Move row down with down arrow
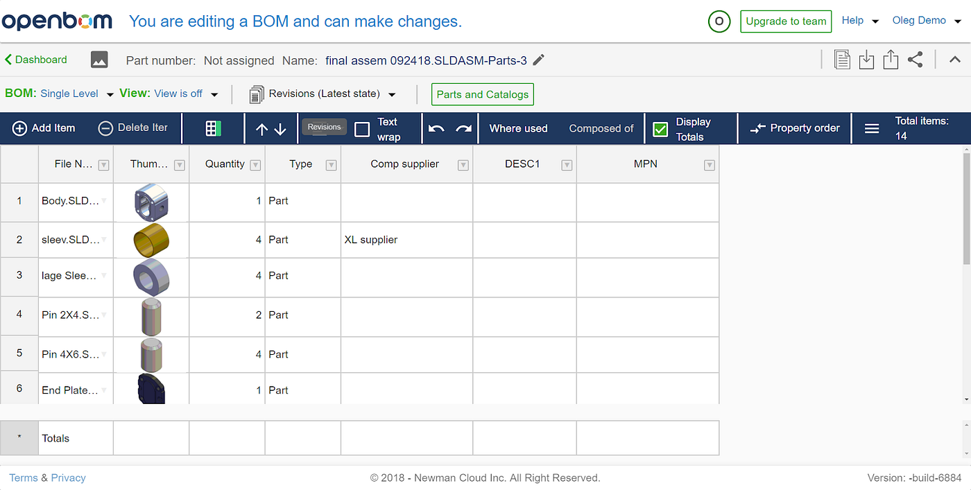 pyautogui.click(x=280, y=129)
